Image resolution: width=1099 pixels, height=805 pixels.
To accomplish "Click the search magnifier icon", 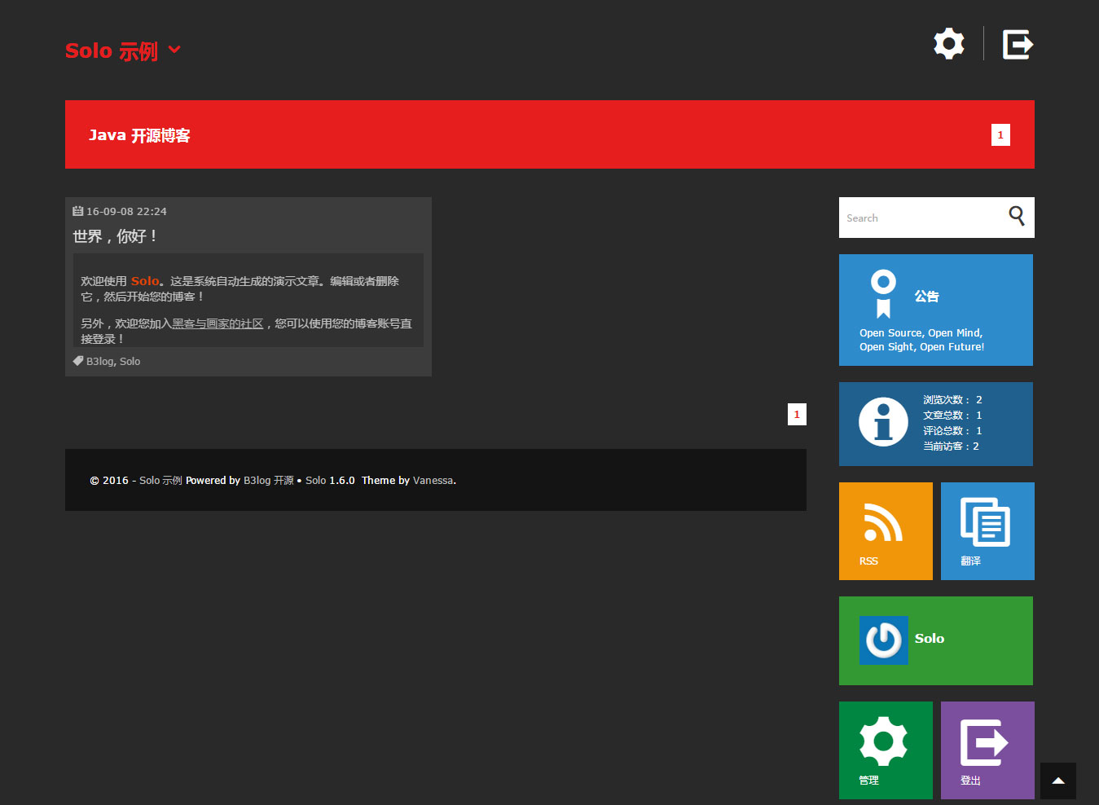I will pyautogui.click(x=1017, y=216).
